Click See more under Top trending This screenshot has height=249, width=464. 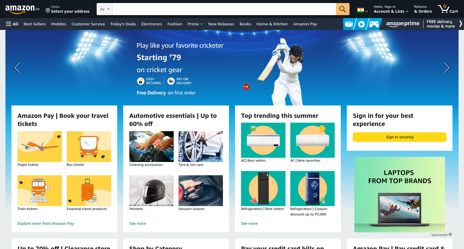249,223
